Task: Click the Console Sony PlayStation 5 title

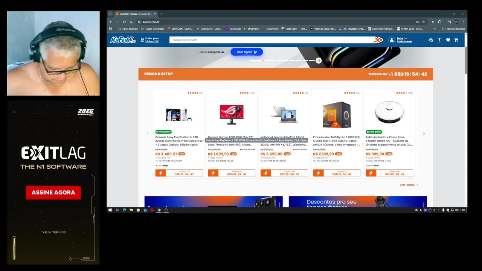Action: (179, 141)
